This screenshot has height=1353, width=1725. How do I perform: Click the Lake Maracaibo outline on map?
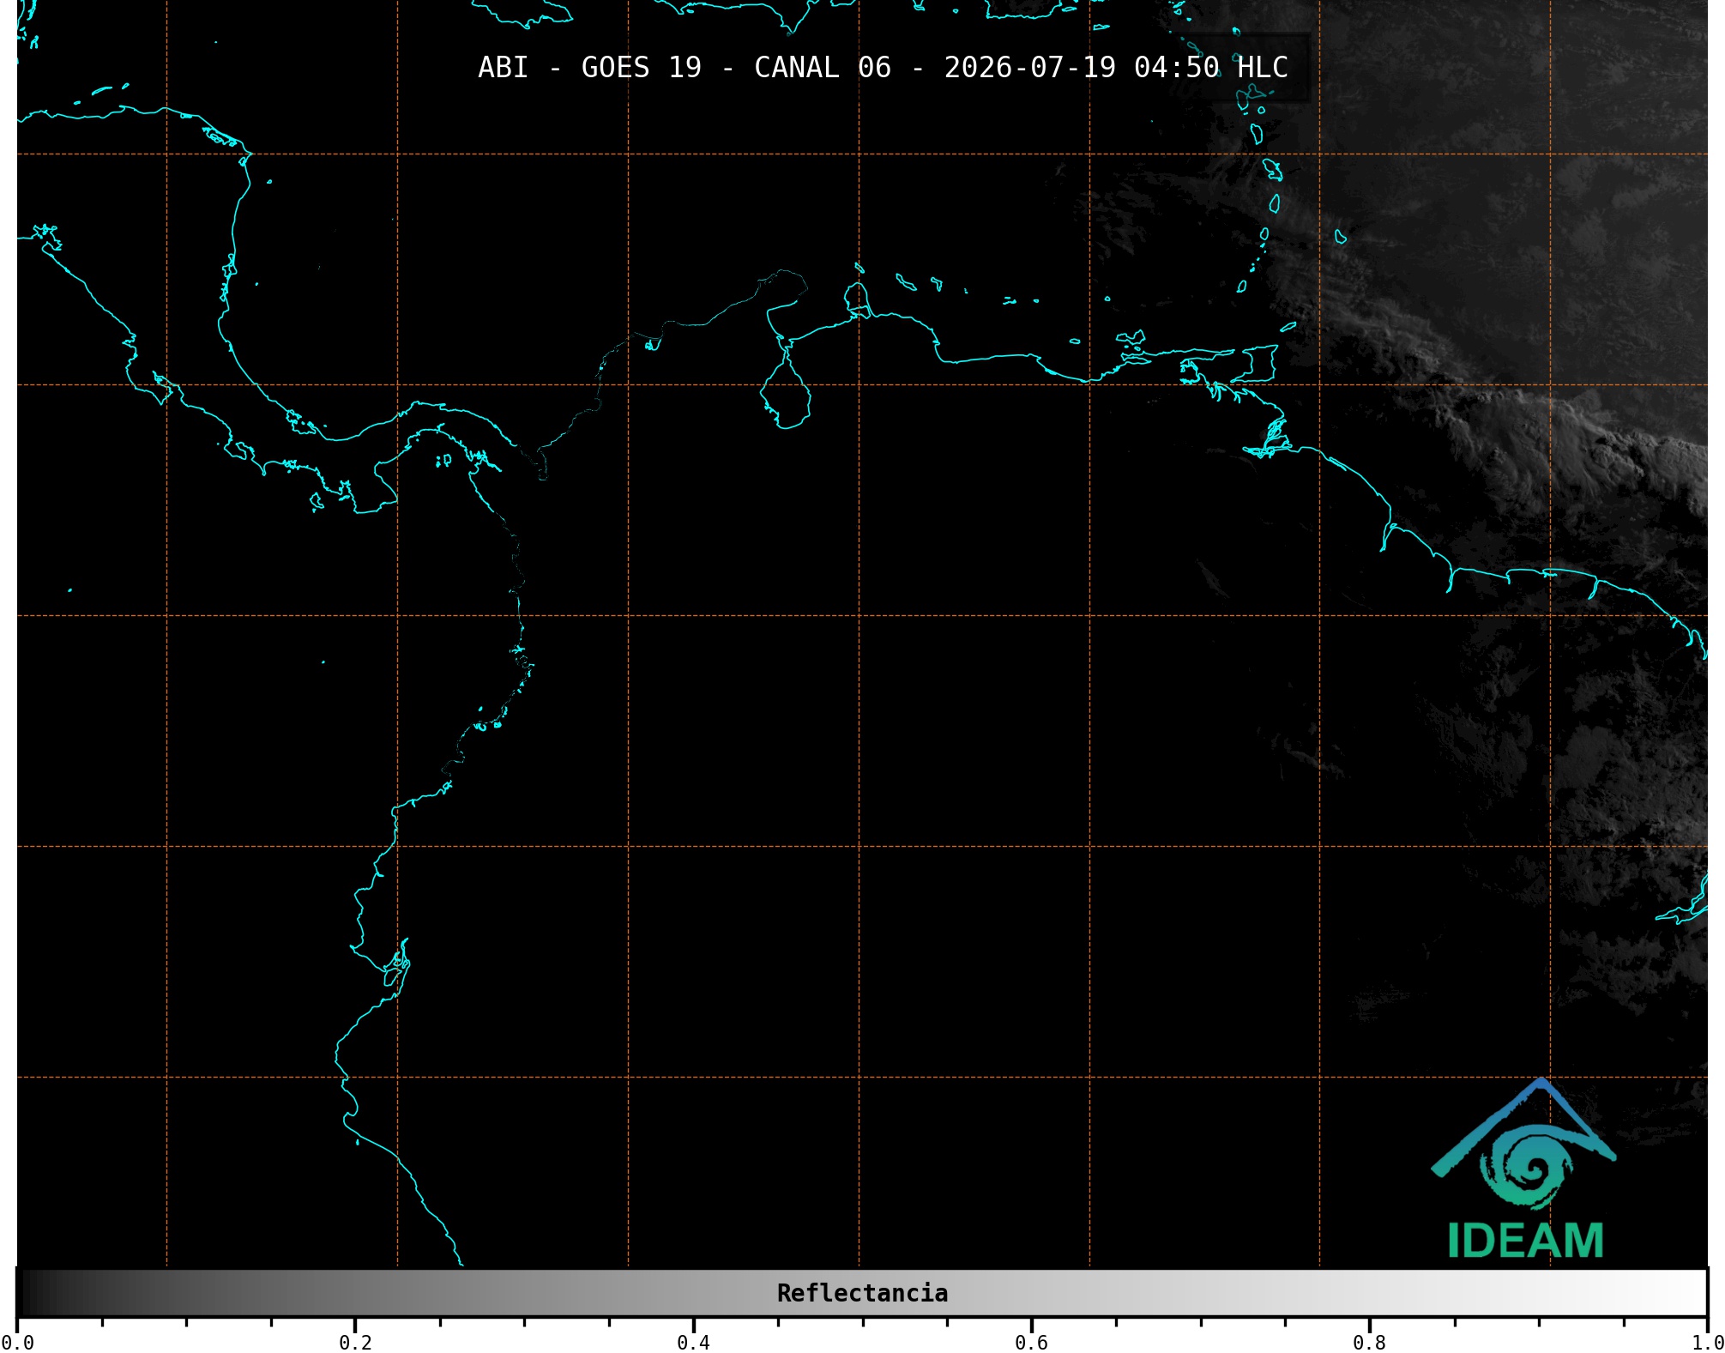point(786,390)
